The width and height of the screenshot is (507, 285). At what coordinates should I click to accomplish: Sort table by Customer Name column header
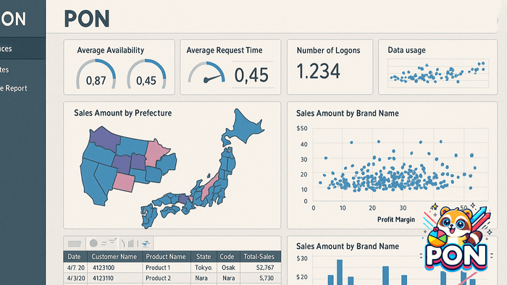pyautogui.click(x=114, y=257)
